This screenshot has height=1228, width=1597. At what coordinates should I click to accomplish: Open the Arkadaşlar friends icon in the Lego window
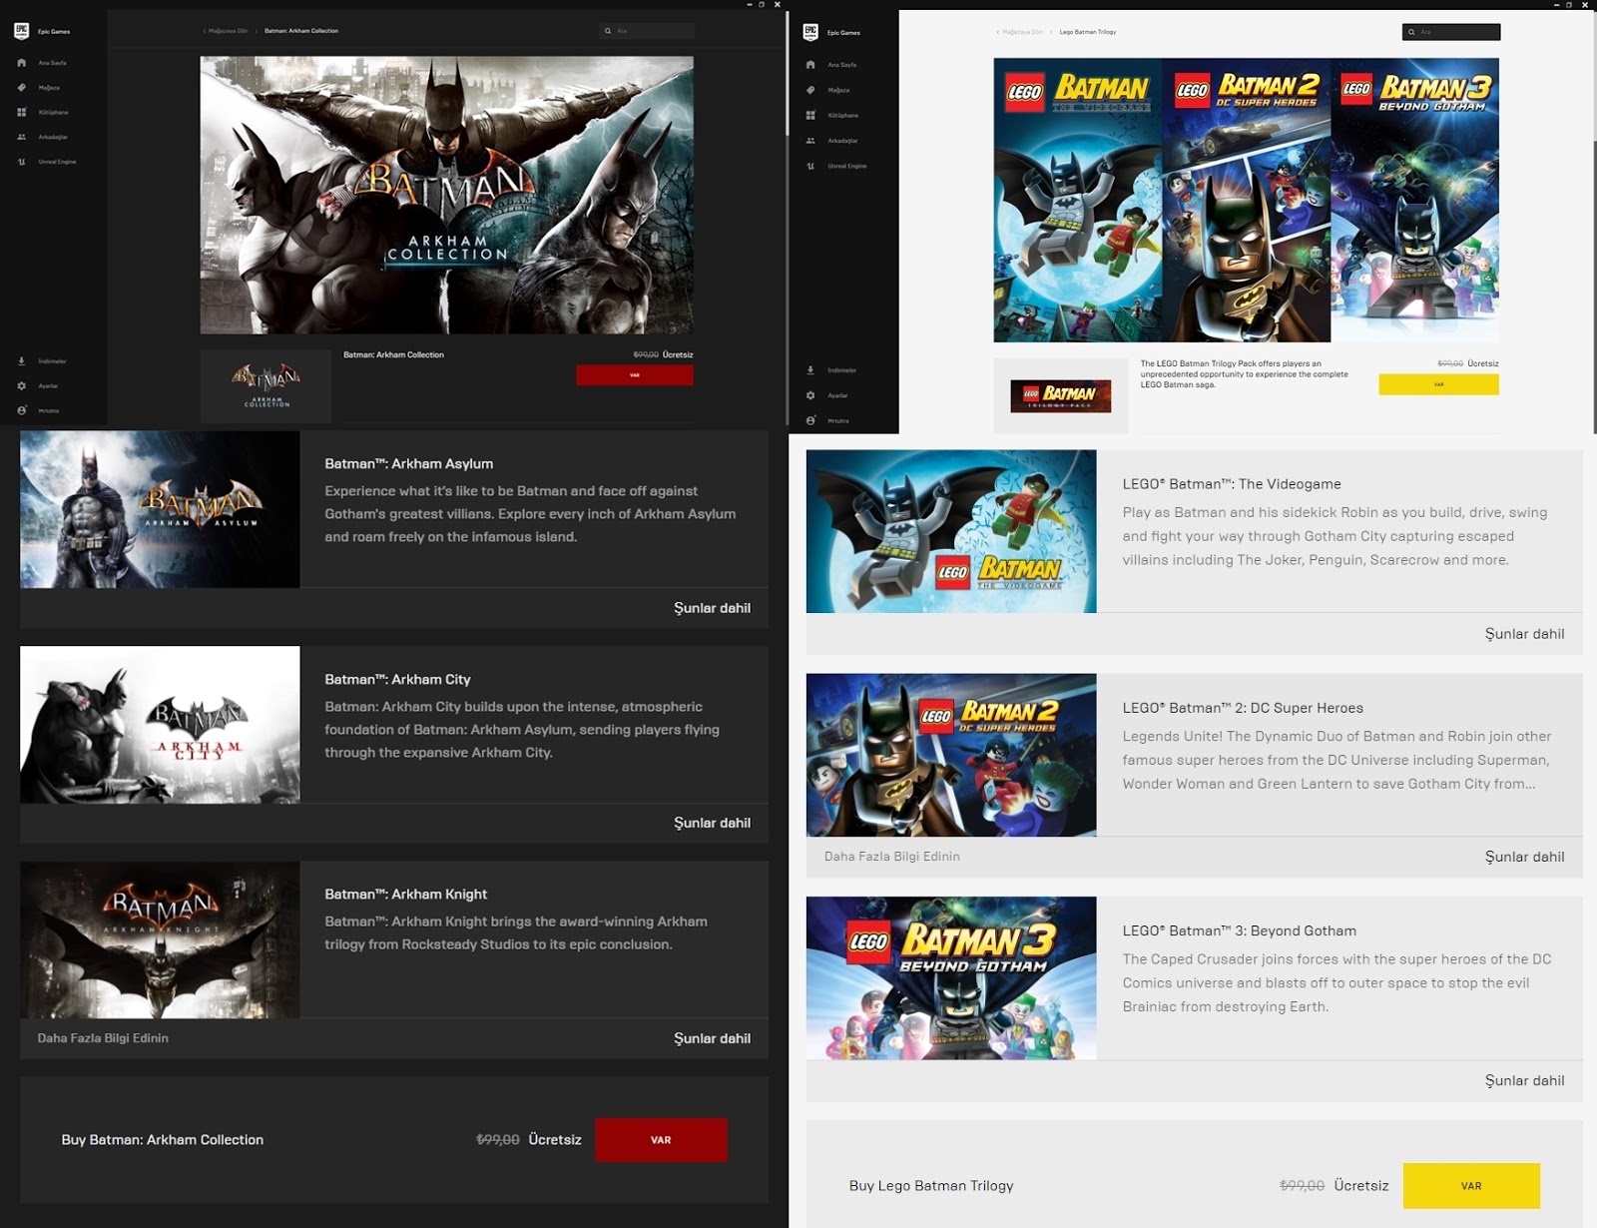point(810,141)
